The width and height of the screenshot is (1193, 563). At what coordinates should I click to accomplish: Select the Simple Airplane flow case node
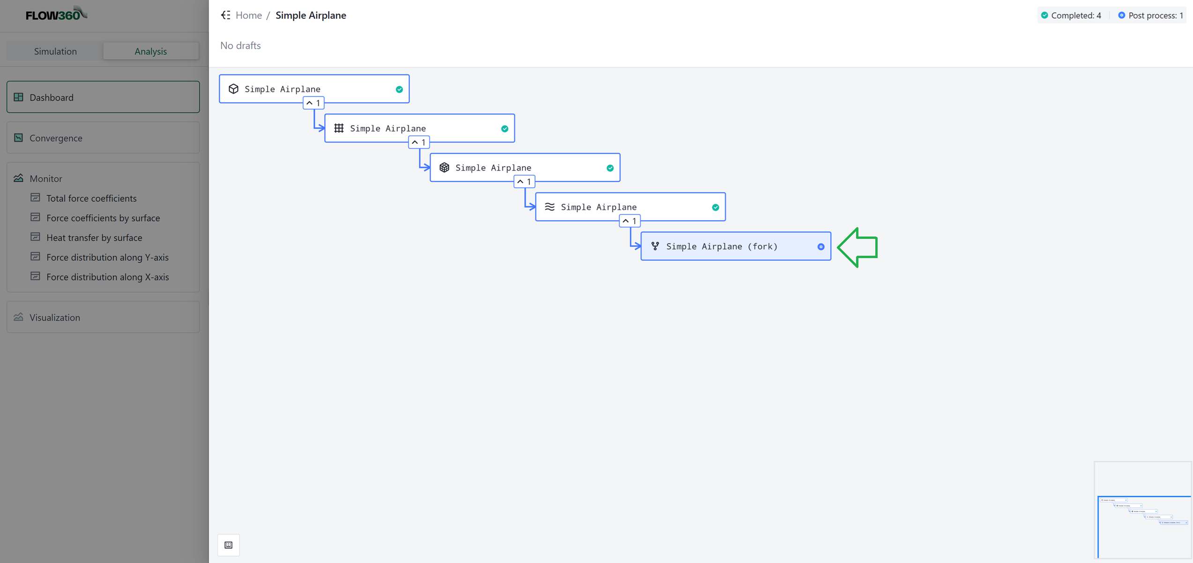630,207
